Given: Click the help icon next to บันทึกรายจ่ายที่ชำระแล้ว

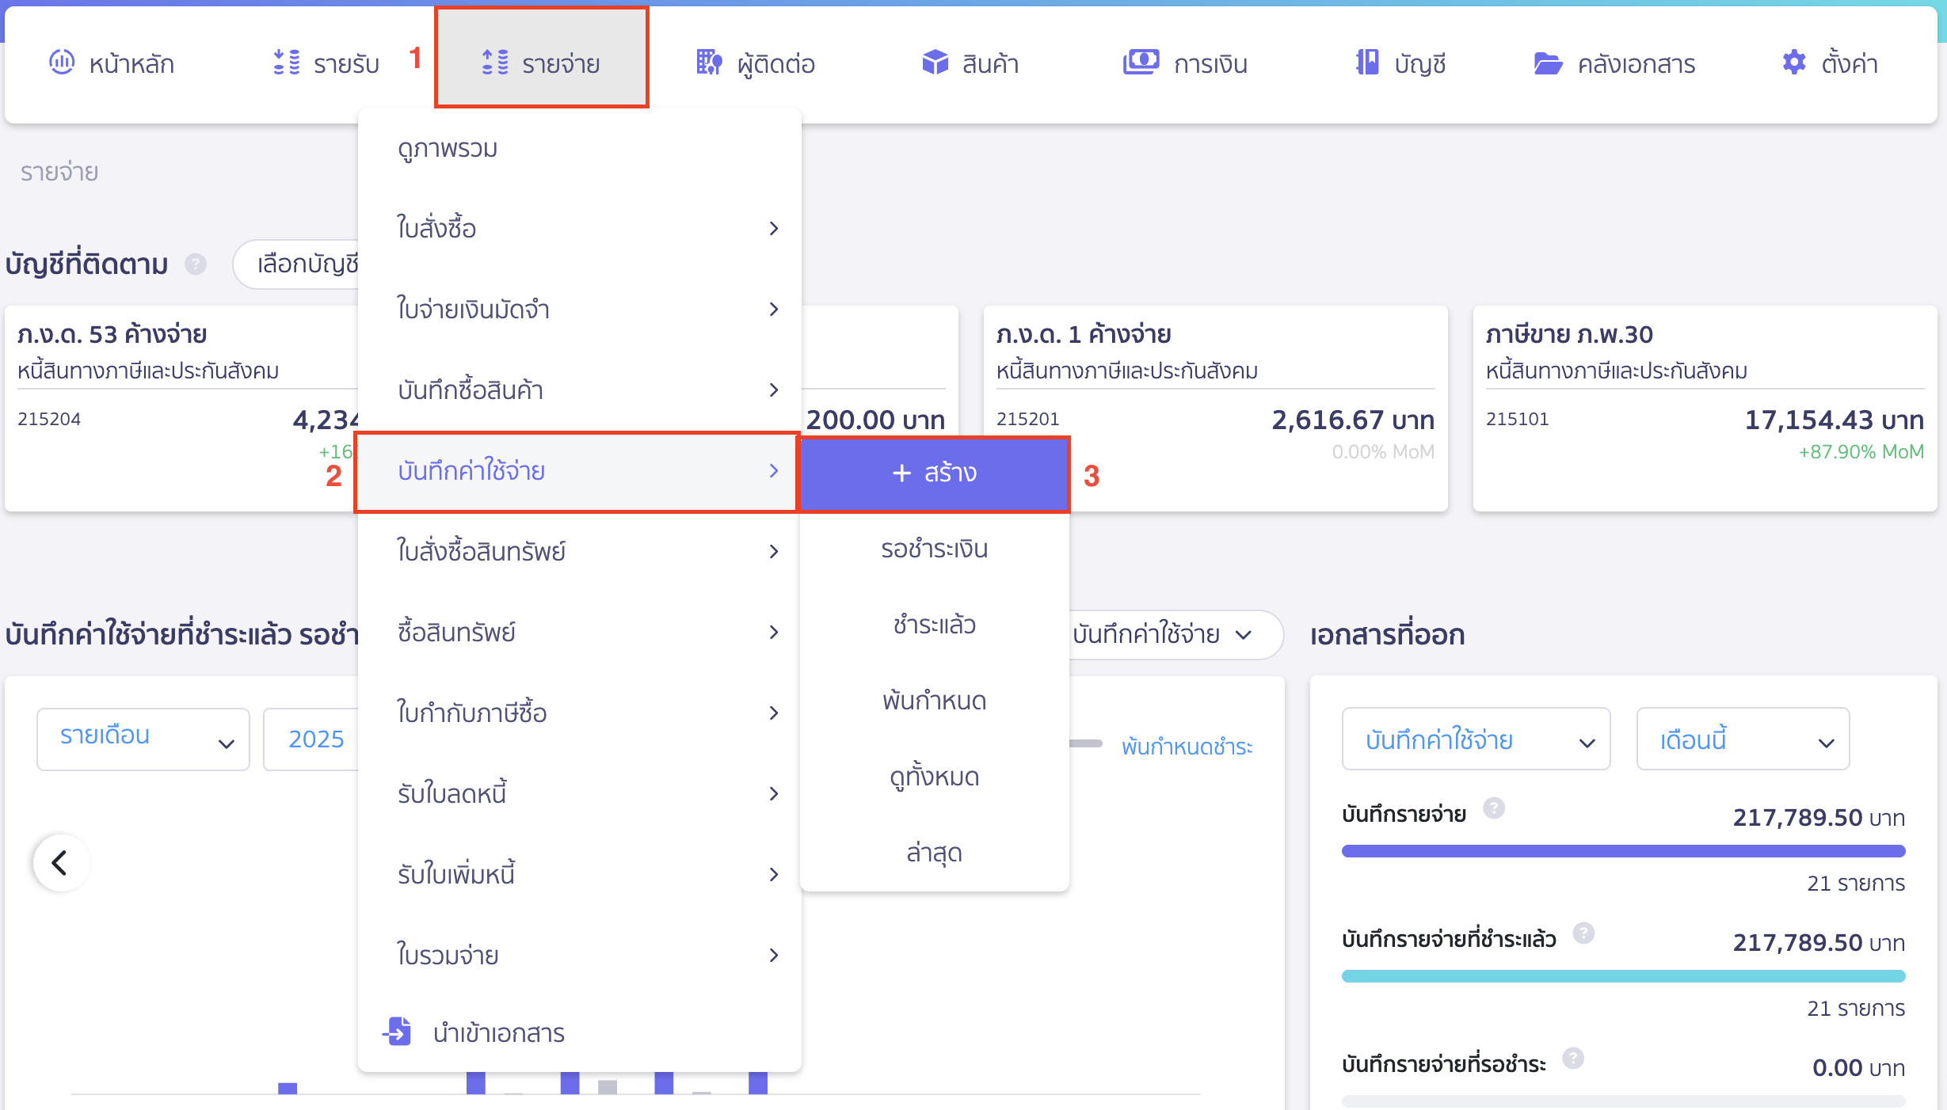Looking at the screenshot, I should coord(1583,933).
